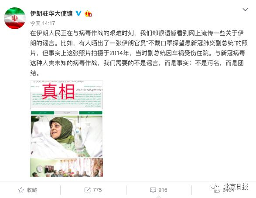
Task: Click the blue V verification badge
Action: point(79,13)
